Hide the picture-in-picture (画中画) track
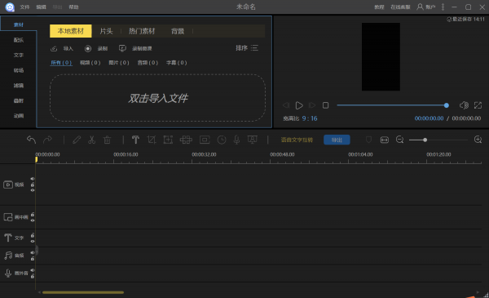This screenshot has width=489, height=298. (x=33, y=220)
